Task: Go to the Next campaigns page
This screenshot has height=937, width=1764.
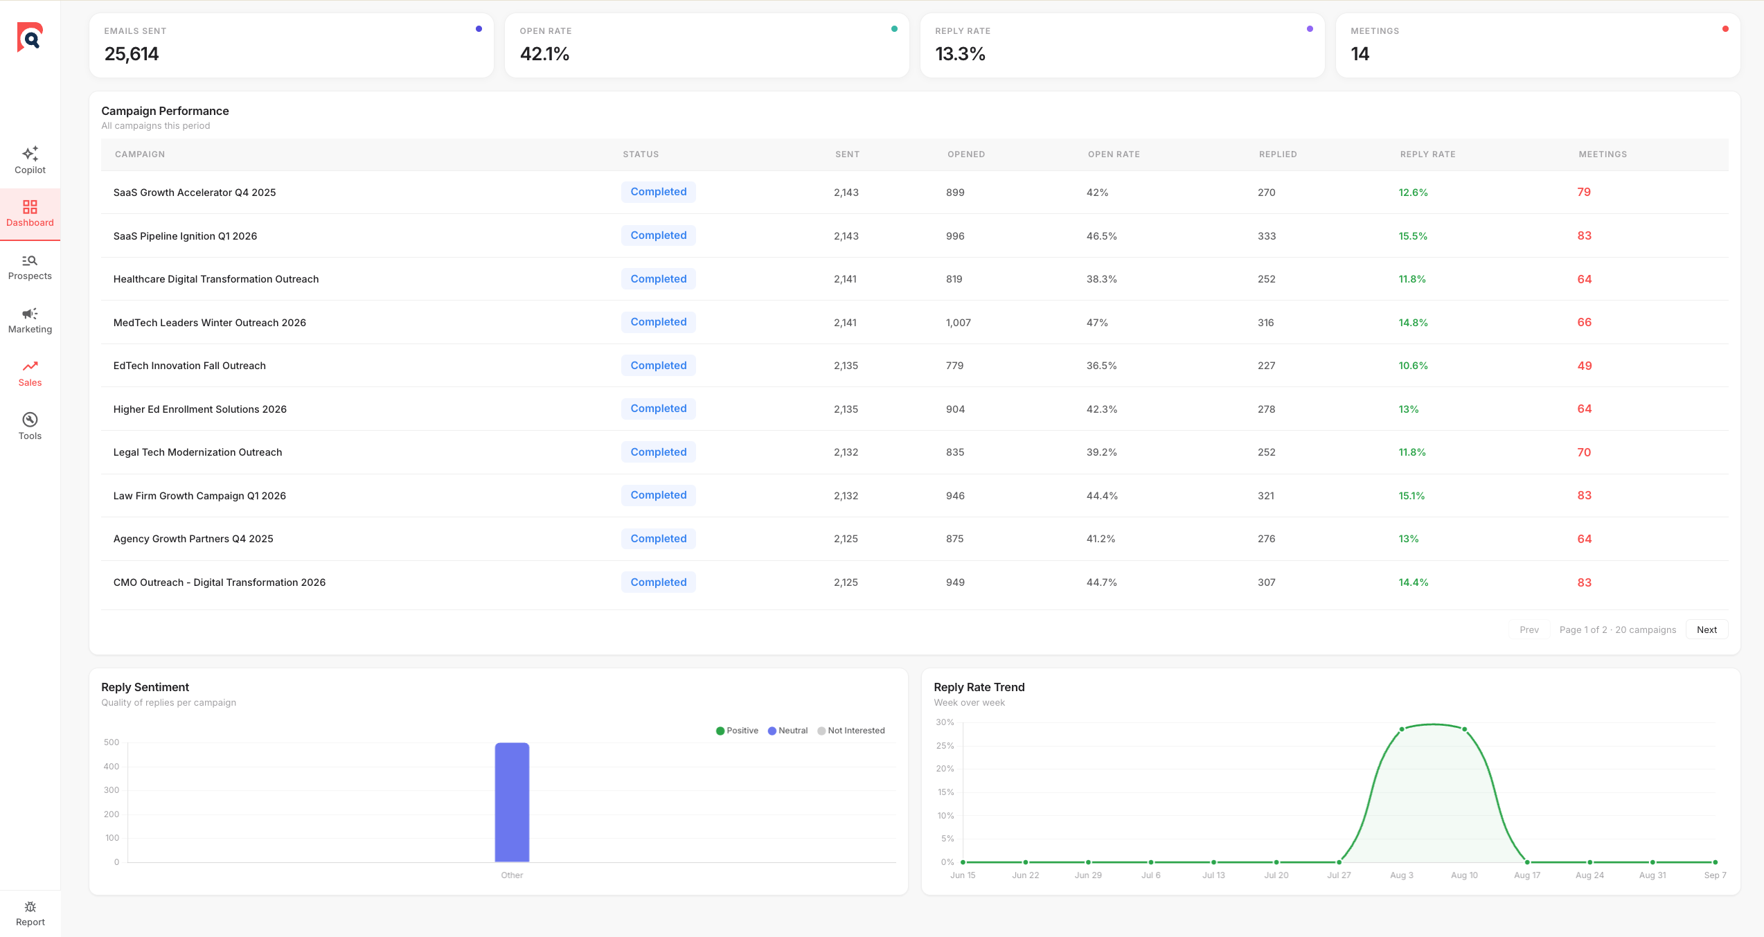Action: point(1707,630)
